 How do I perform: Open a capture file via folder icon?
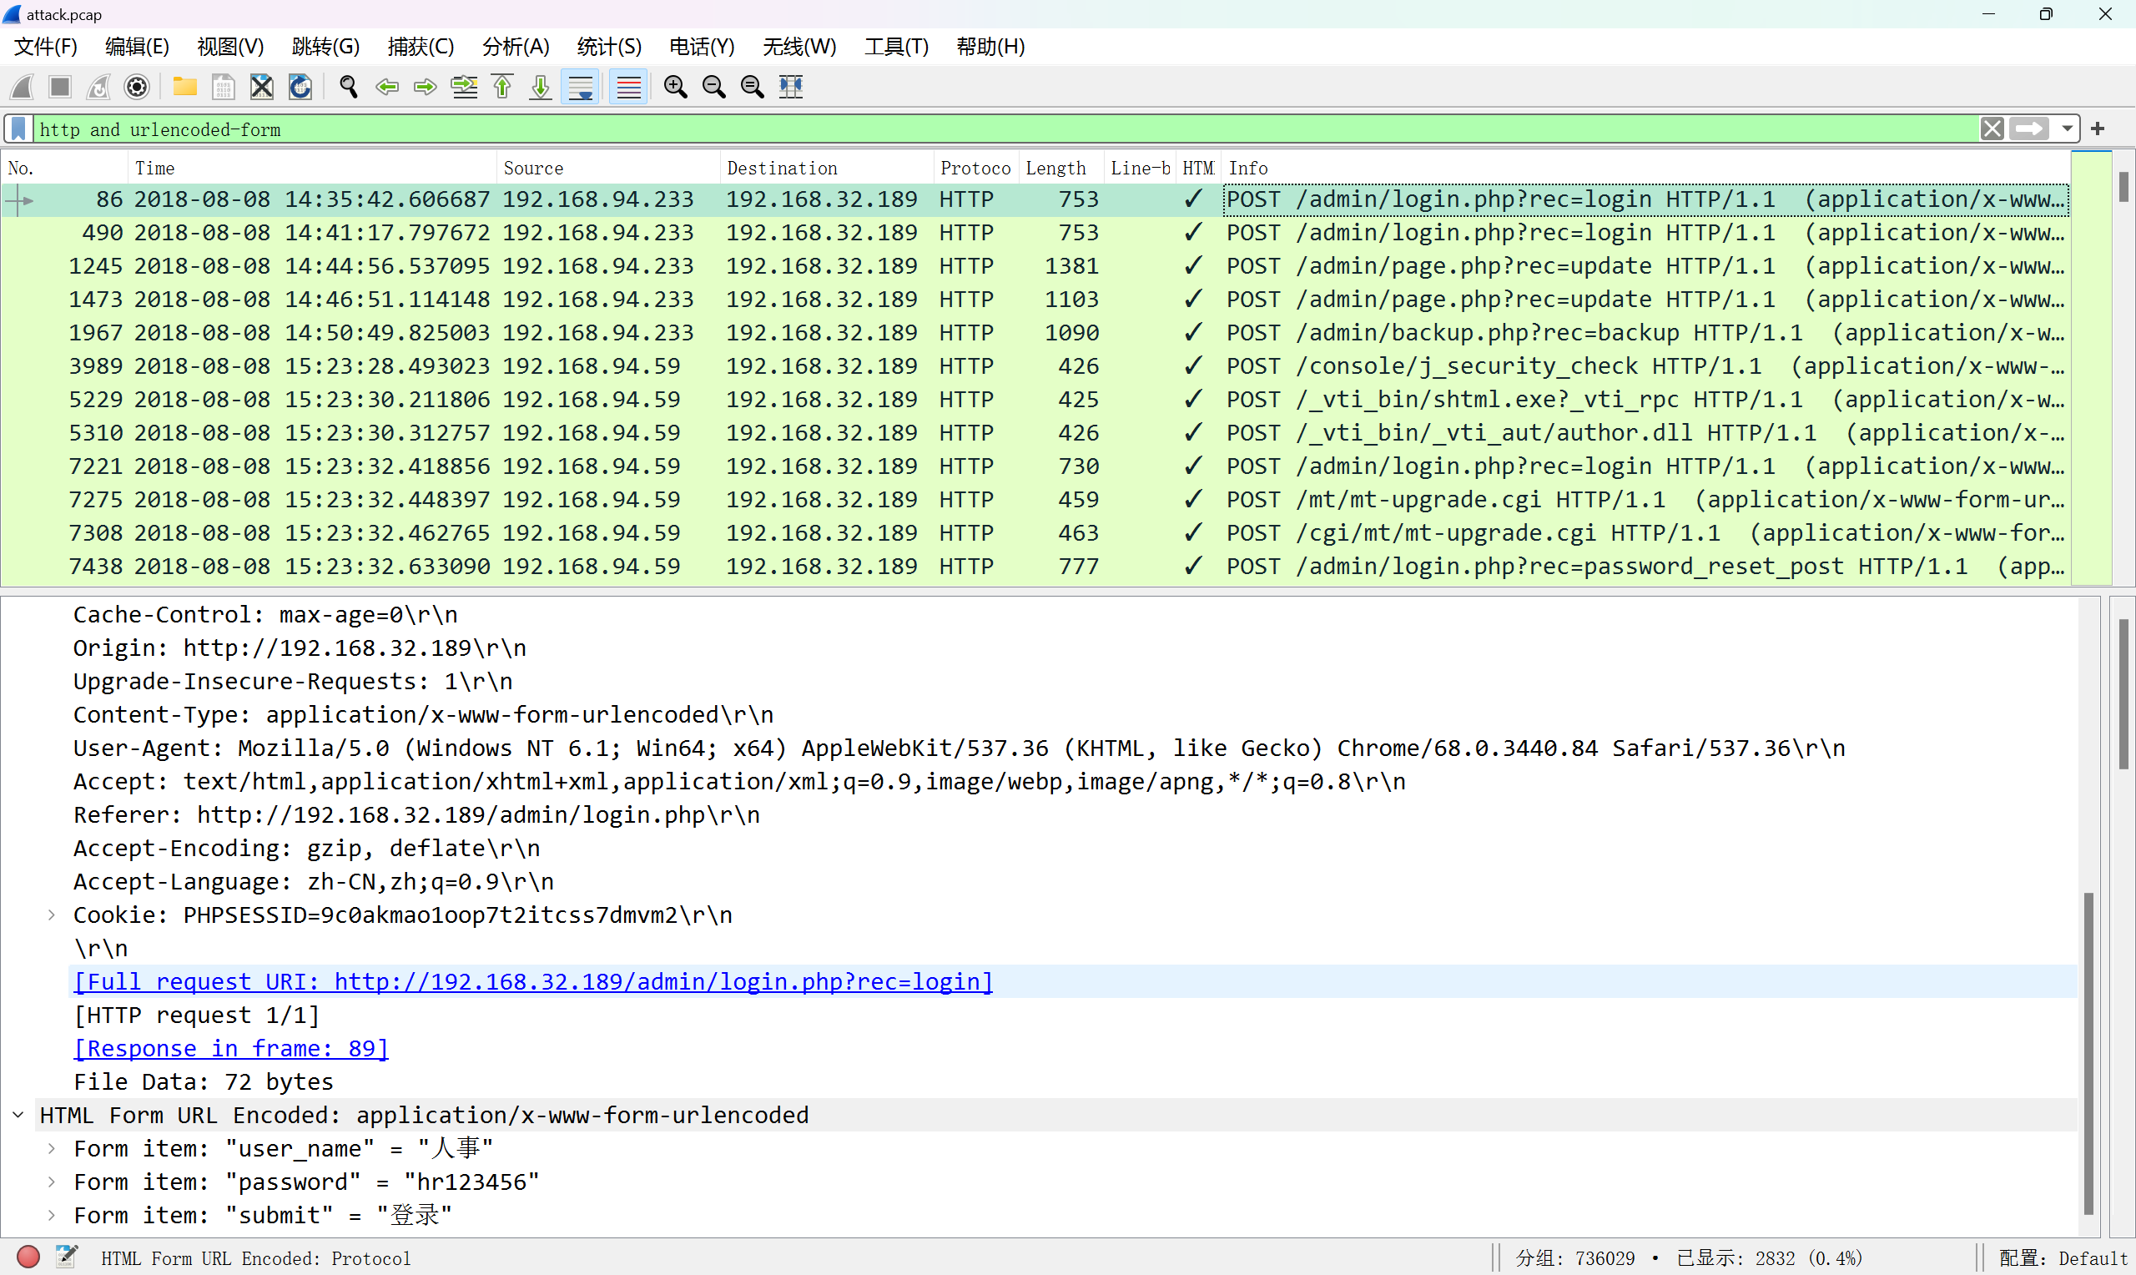point(184,87)
